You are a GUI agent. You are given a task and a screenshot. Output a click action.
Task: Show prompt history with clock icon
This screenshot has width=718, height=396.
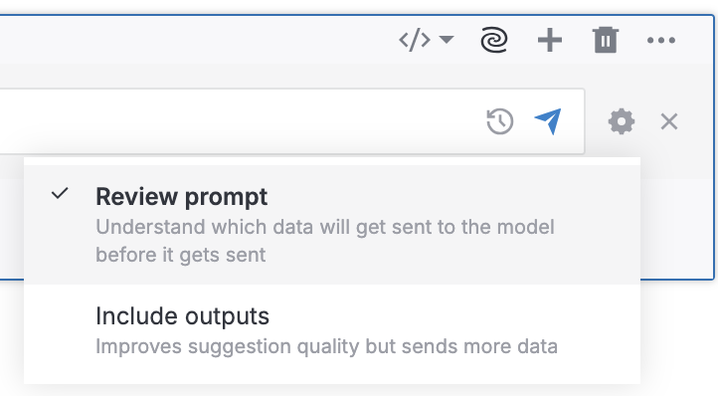click(499, 121)
